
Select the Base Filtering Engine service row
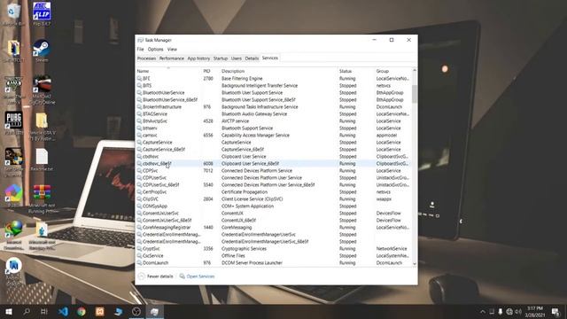pyautogui.click(x=274, y=78)
